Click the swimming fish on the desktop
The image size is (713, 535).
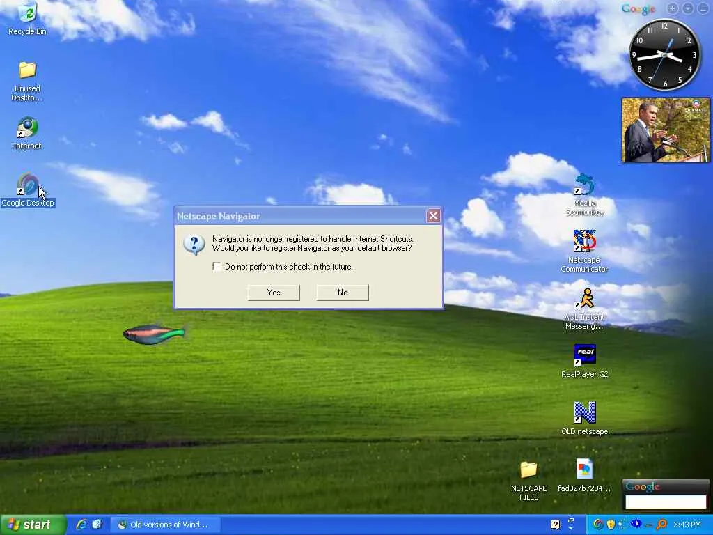pyautogui.click(x=154, y=334)
